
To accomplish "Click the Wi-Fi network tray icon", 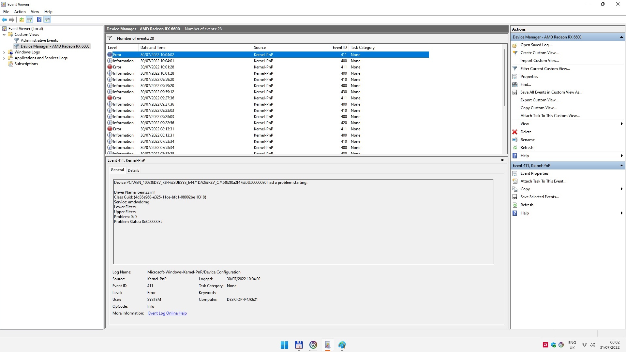I will [x=584, y=345].
